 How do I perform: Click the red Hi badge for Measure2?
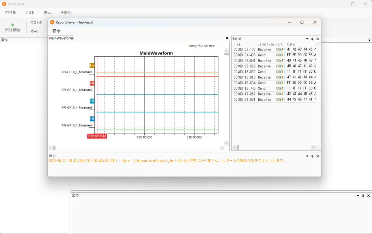(x=92, y=83)
